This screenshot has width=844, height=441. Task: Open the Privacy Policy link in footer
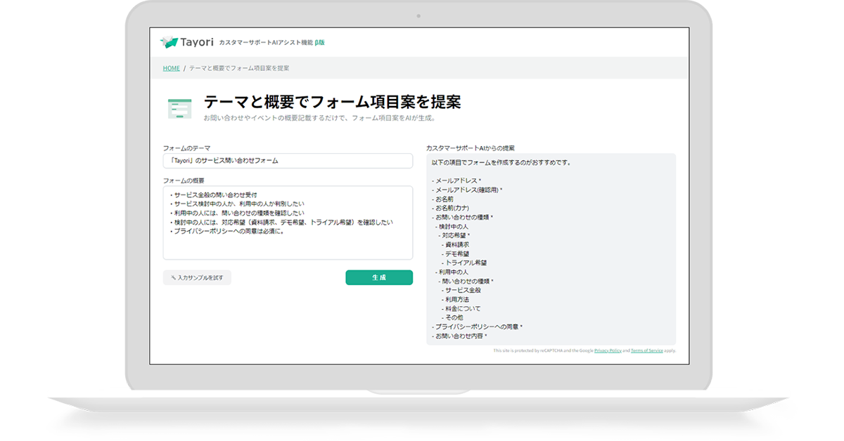pos(608,350)
